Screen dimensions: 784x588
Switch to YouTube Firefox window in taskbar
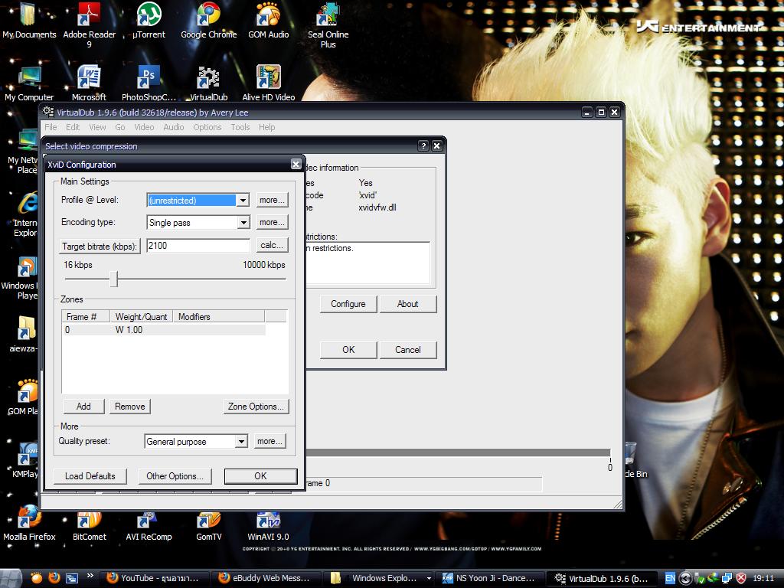(152, 579)
